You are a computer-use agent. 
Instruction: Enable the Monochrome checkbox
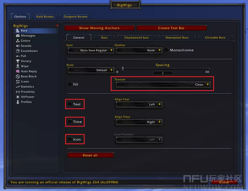tap(166, 50)
